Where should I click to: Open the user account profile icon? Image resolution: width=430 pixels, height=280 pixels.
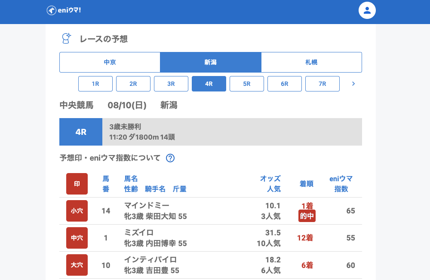pyautogui.click(x=367, y=10)
